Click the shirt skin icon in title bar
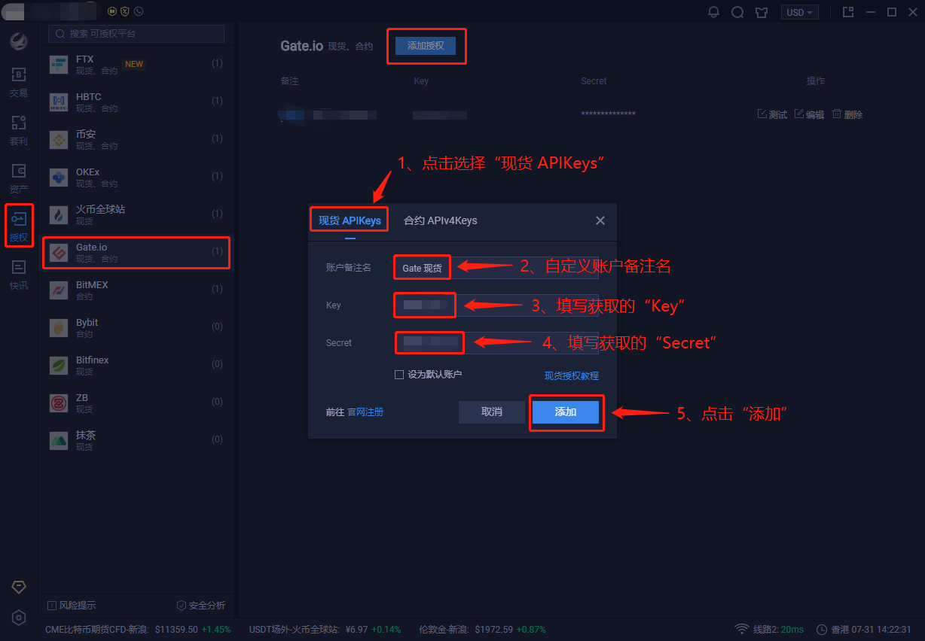The image size is (925, 641). pos(762,12)
